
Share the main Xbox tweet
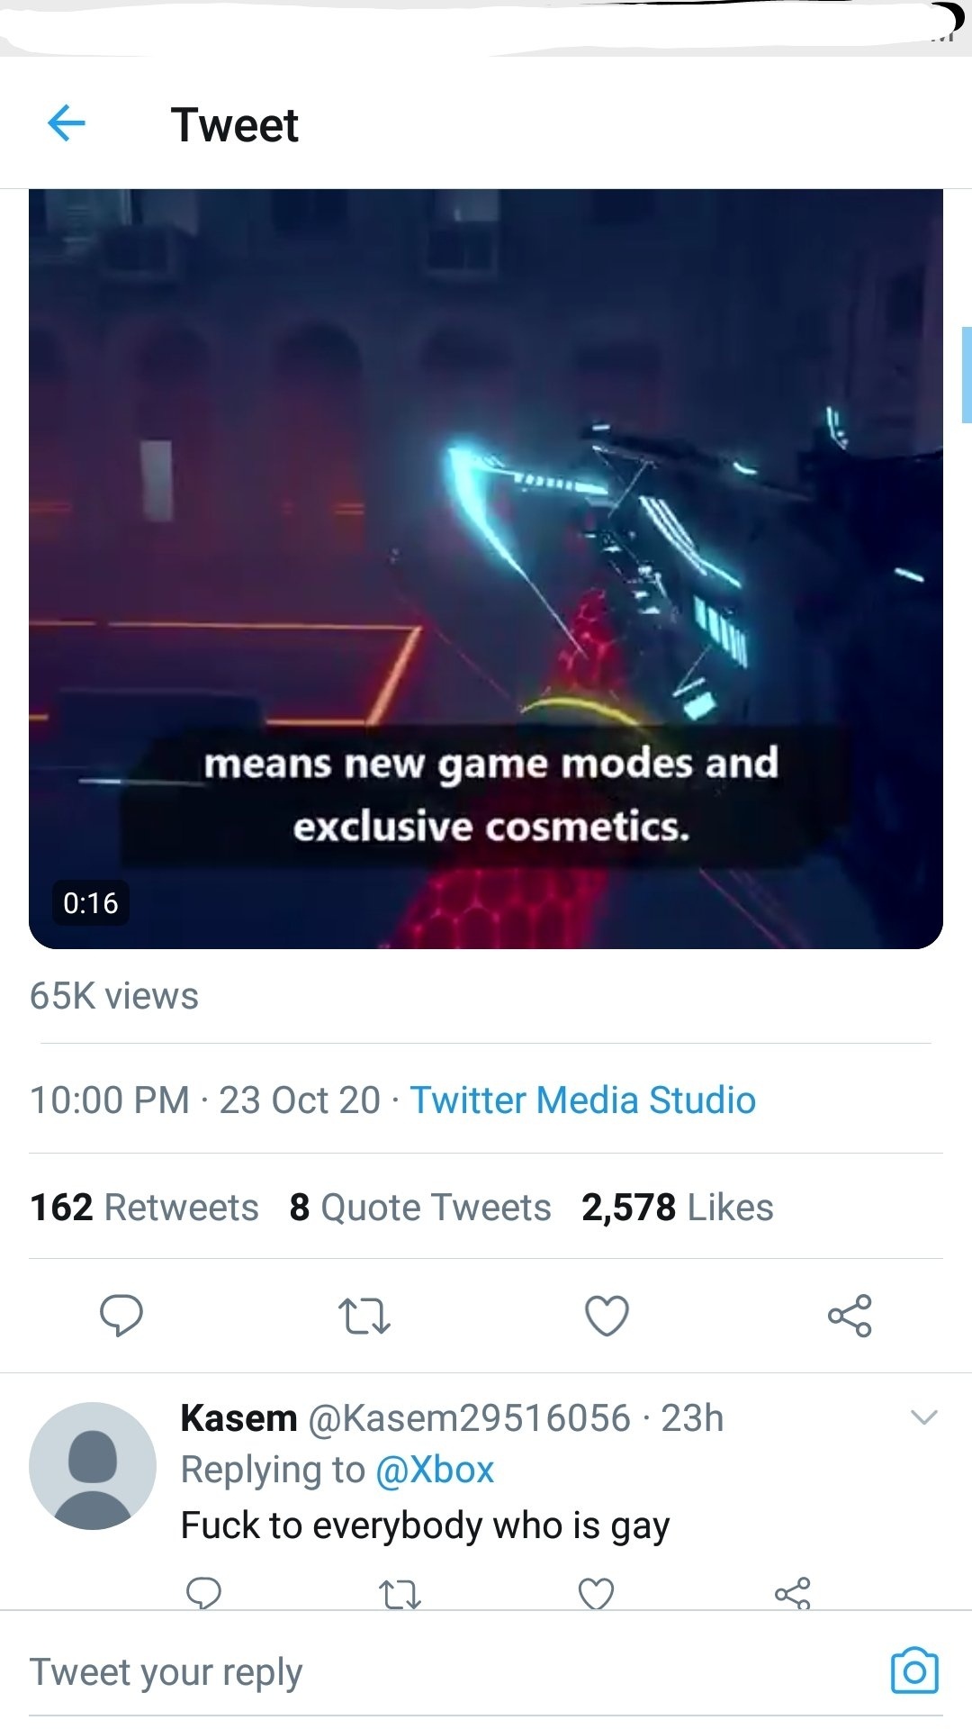850,1316
